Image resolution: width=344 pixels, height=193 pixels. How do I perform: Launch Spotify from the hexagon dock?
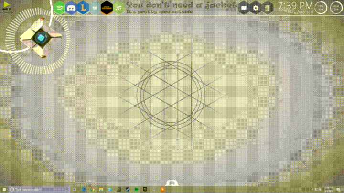pos(59,8)
